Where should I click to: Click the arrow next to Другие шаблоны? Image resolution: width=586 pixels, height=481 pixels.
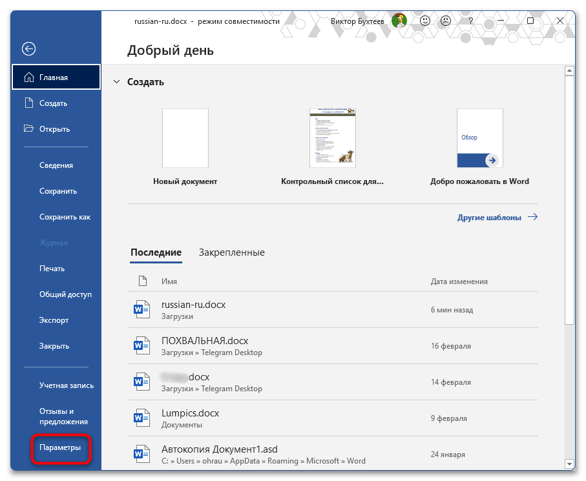pyautogui.click(x=532, y=217)
